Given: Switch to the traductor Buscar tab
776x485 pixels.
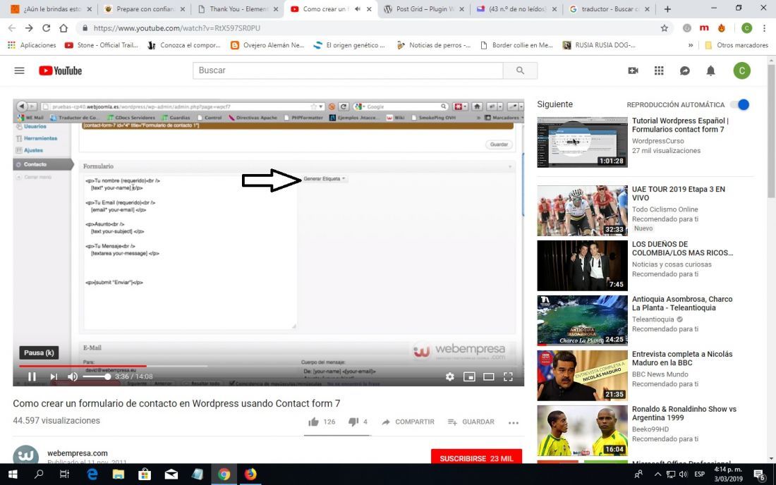Looking at the screenshot, I should coord(611,9).
